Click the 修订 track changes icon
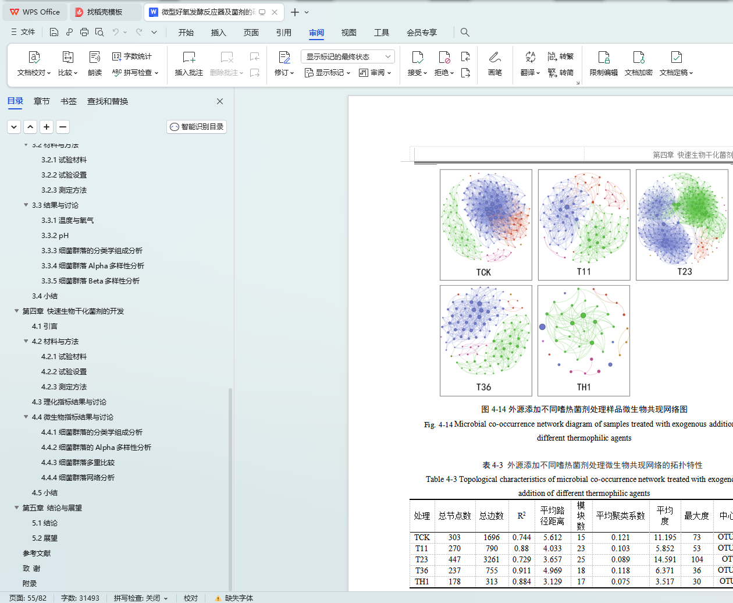This screenshot has width=733, height=603. tap(284, 57)
